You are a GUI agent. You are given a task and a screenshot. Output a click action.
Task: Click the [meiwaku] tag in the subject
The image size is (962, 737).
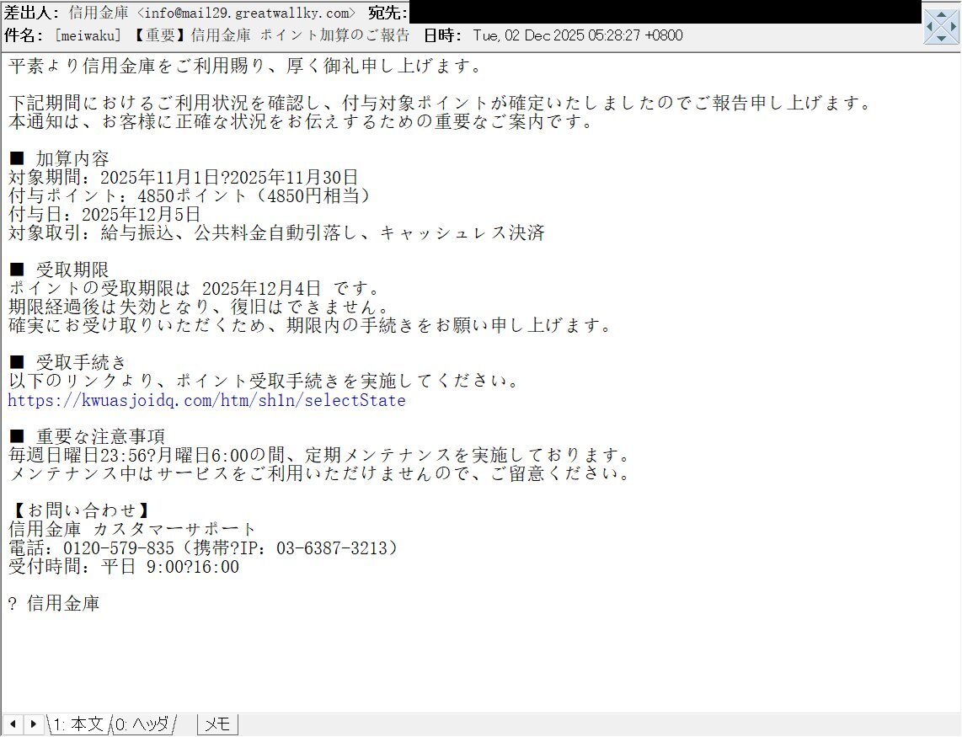tap(88, 35)
